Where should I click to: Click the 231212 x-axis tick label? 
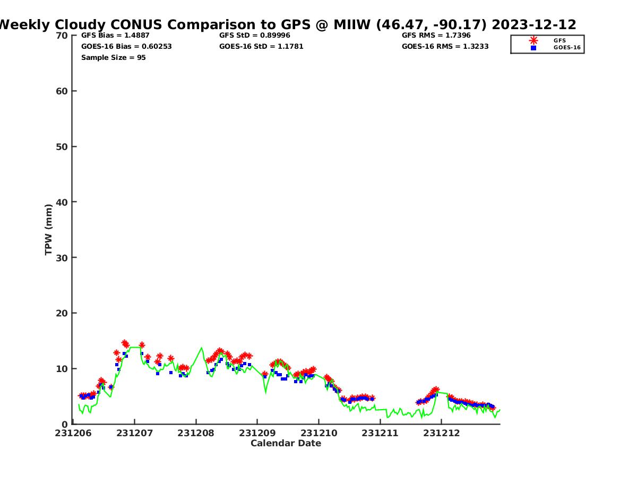(x=441, y=433)
